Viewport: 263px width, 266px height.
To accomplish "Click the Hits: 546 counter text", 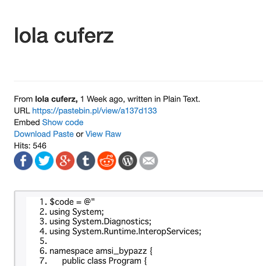I will tap(30, 146).
